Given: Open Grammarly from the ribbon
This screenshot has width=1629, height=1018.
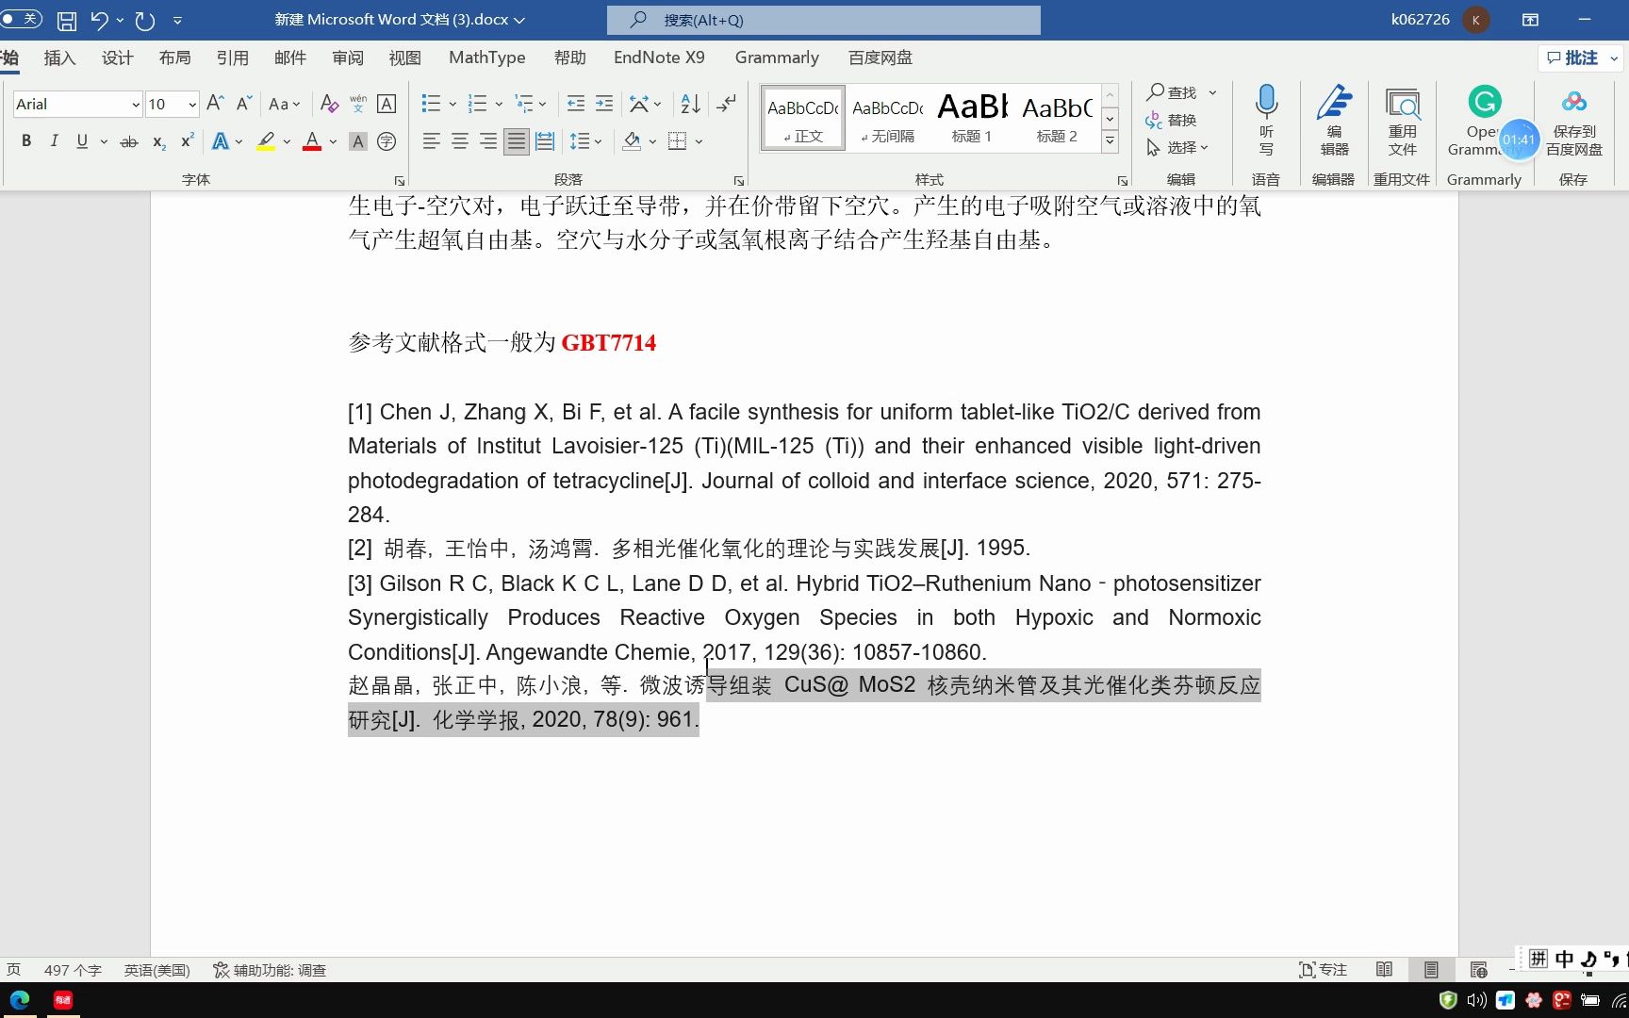Looking at the screenshot, I should pyautogui.click(x=1484, y=120).
